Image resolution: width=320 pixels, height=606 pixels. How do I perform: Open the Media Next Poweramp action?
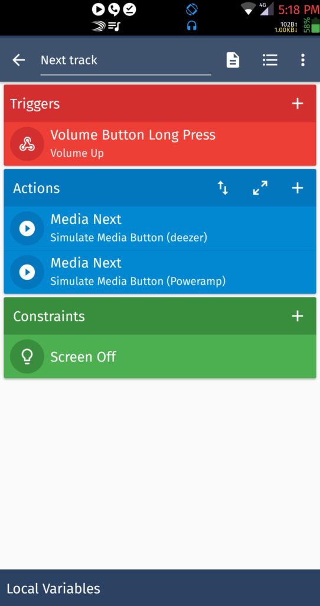pyautogui.click(x=160, y=272)
